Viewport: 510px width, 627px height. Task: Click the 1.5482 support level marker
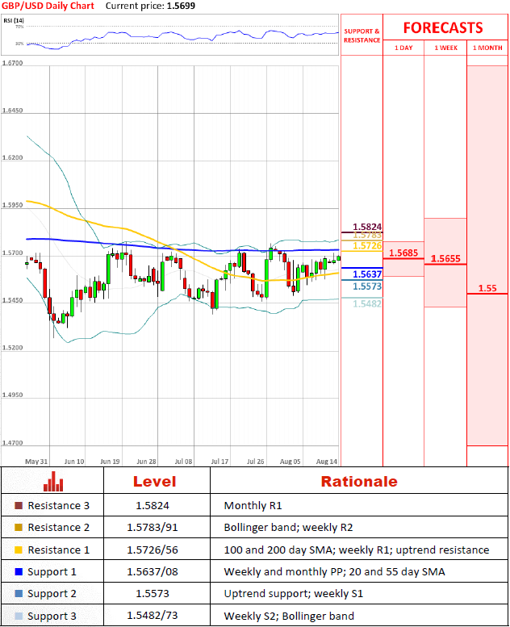(367, 304)
